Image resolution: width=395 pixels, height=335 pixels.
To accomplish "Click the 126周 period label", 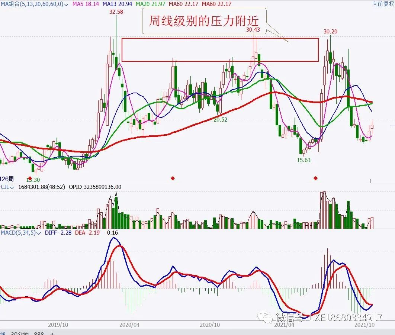I will 7,179.
